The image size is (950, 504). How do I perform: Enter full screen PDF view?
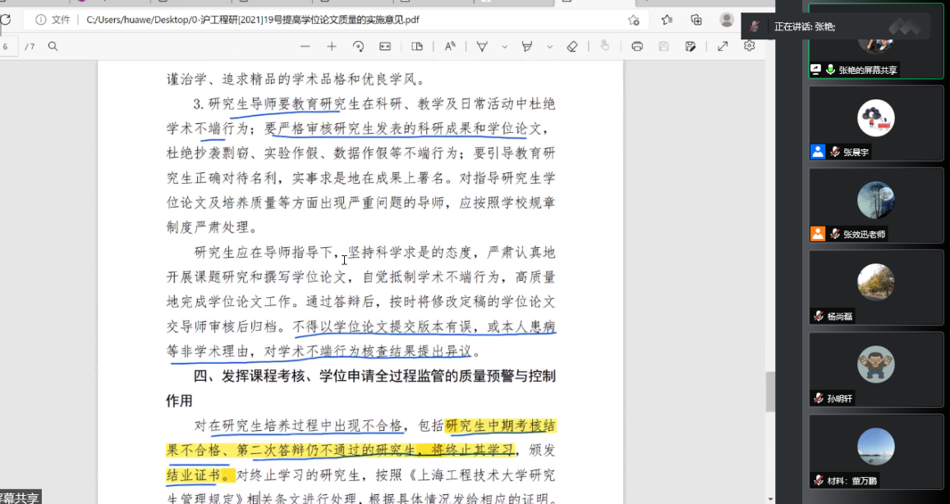(x=723, y=47)
